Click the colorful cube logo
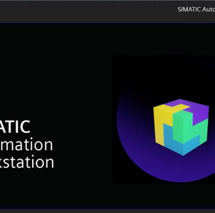Screen dimensions: 215x213 pos(181,127)
